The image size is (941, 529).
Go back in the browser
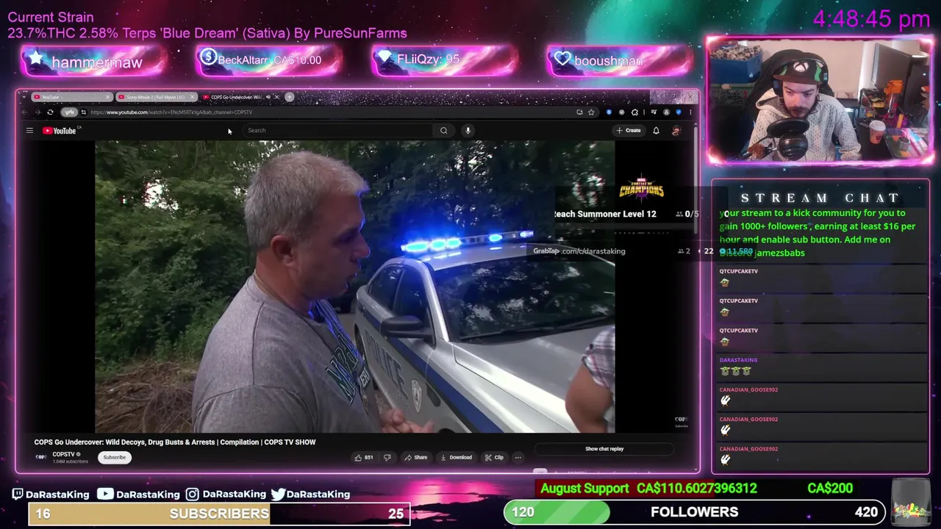pos(24,112)
